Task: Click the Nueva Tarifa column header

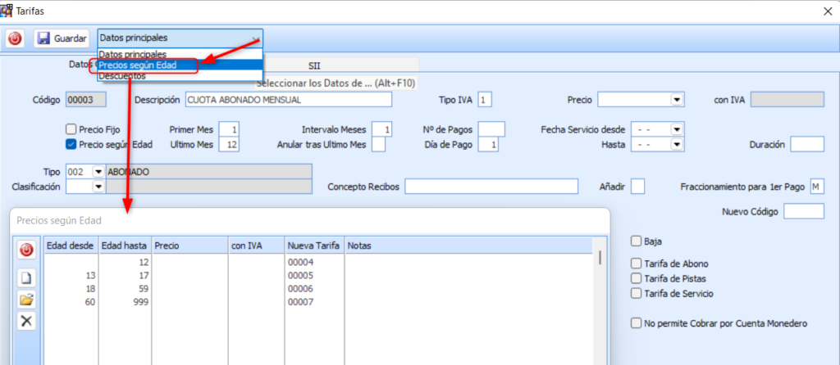Action: tap(314, 245)
